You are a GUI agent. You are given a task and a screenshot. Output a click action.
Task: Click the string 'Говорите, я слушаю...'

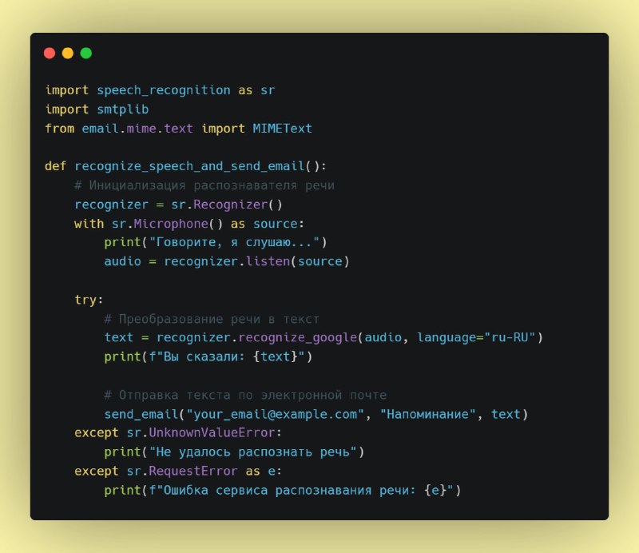[234, 242]
